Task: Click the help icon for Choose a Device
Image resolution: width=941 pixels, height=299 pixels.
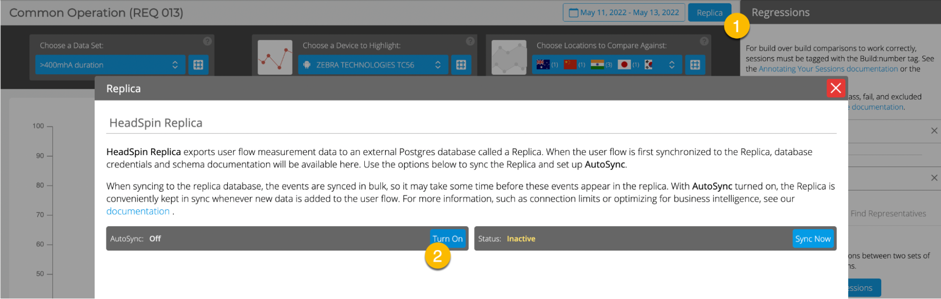Action: pyautogui.click(x=470, y=41)
